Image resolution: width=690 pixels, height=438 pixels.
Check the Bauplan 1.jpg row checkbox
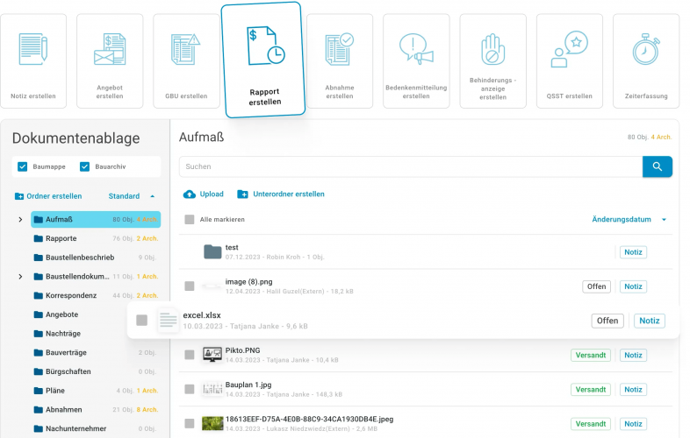pos(190,389)
